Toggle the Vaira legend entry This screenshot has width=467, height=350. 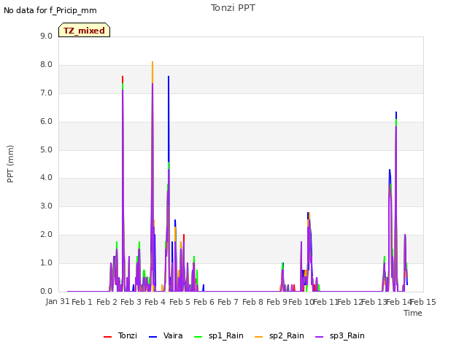(x=166, y=335)
